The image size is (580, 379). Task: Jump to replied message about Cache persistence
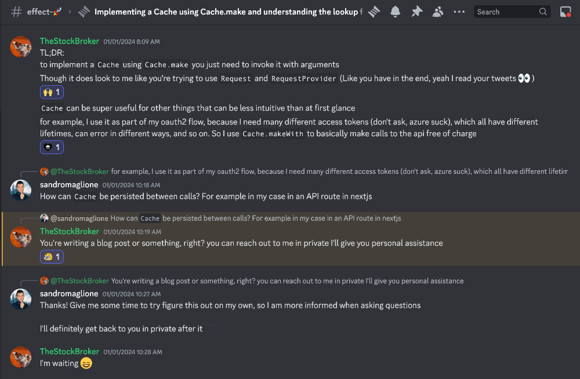255,218
